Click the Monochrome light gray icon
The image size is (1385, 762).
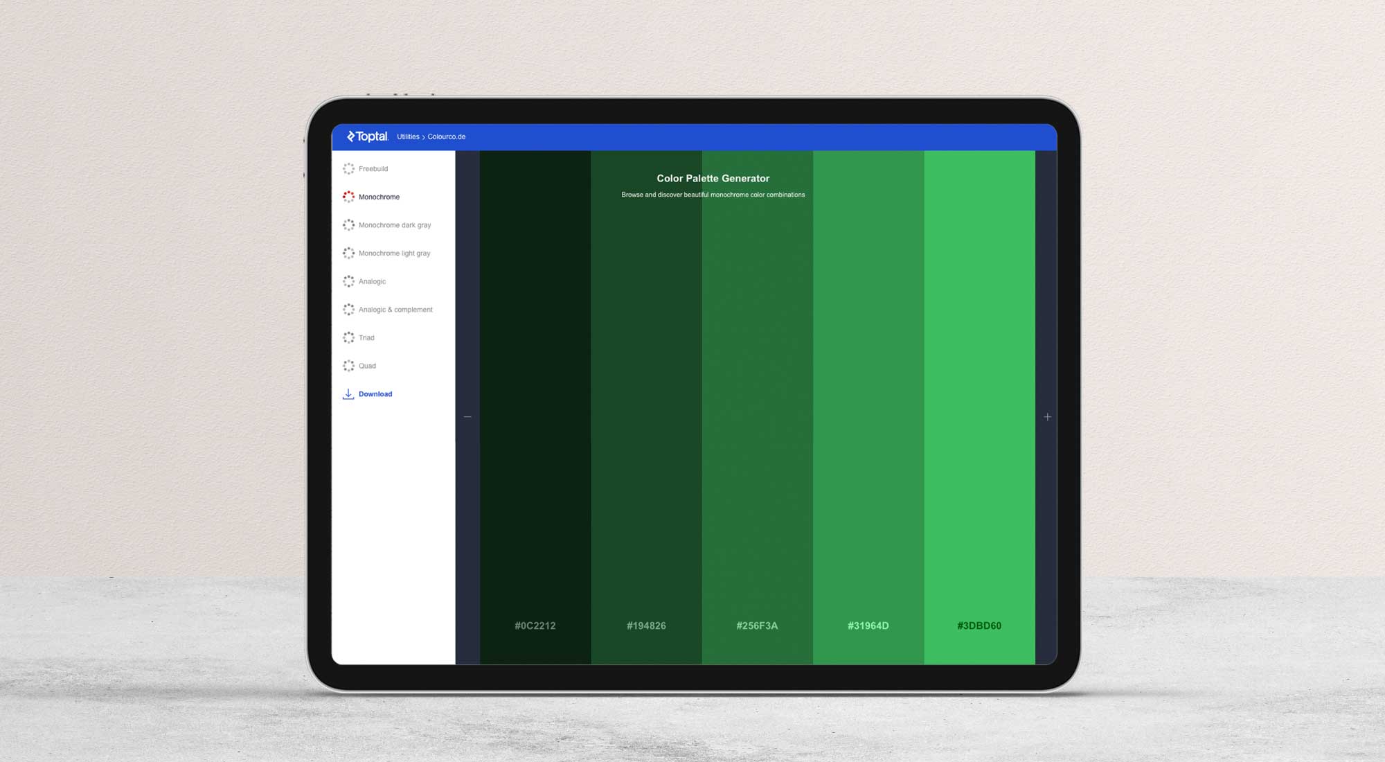coord(348,252)
